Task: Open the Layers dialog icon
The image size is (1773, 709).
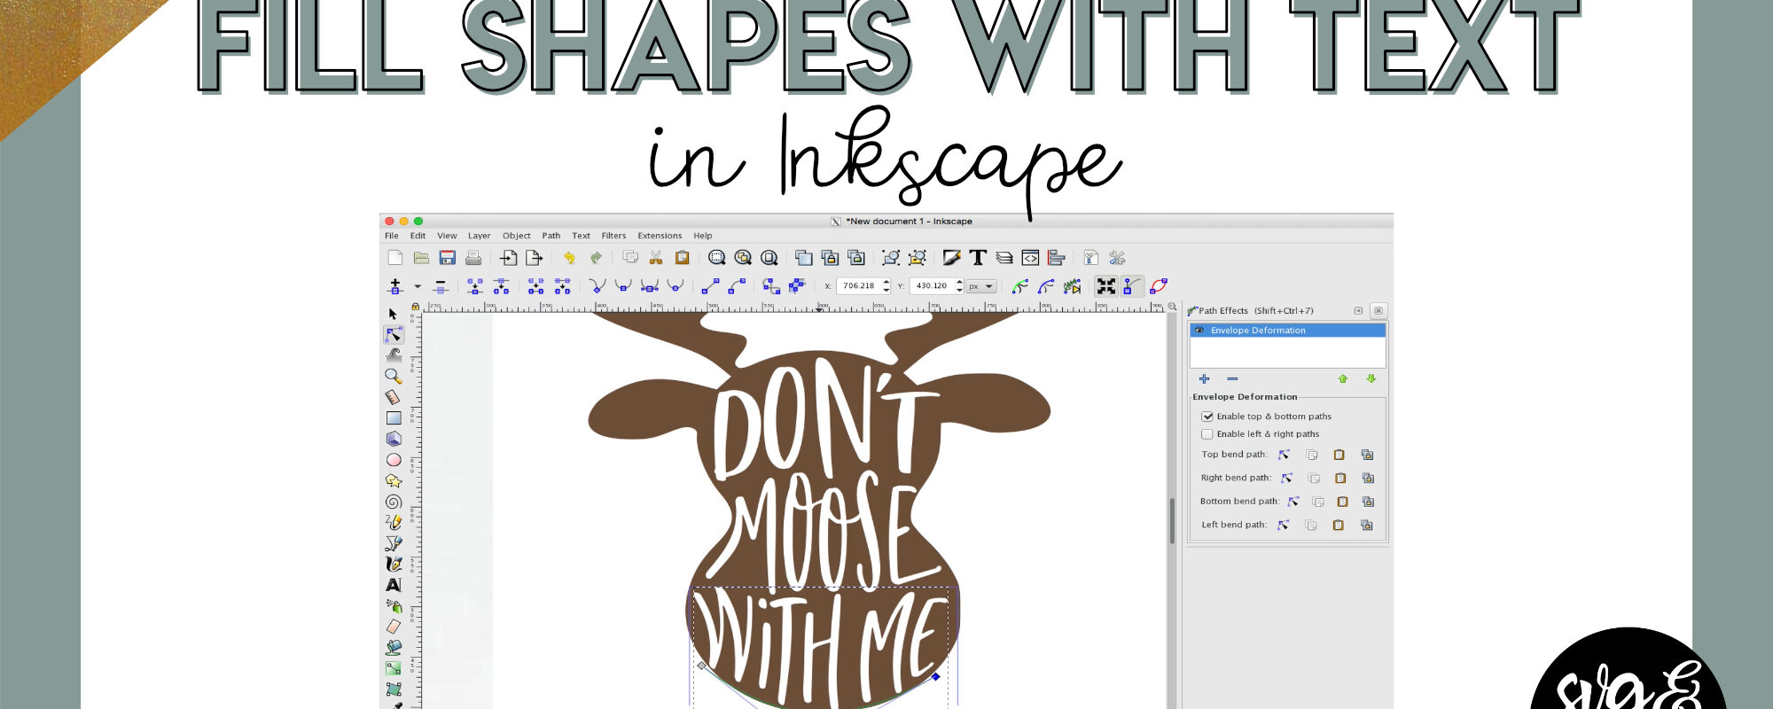Action: [1004, 258]
